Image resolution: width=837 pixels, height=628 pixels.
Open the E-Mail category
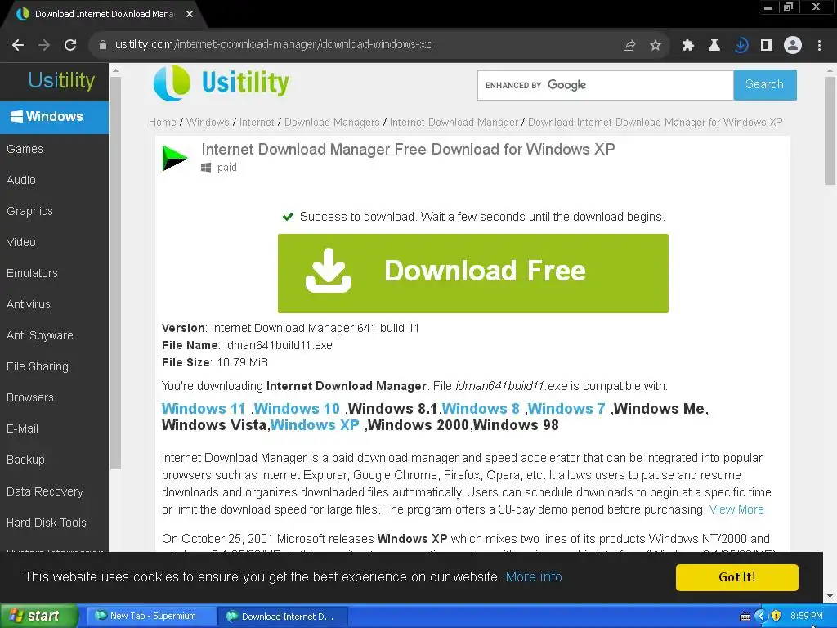(22, 428)
